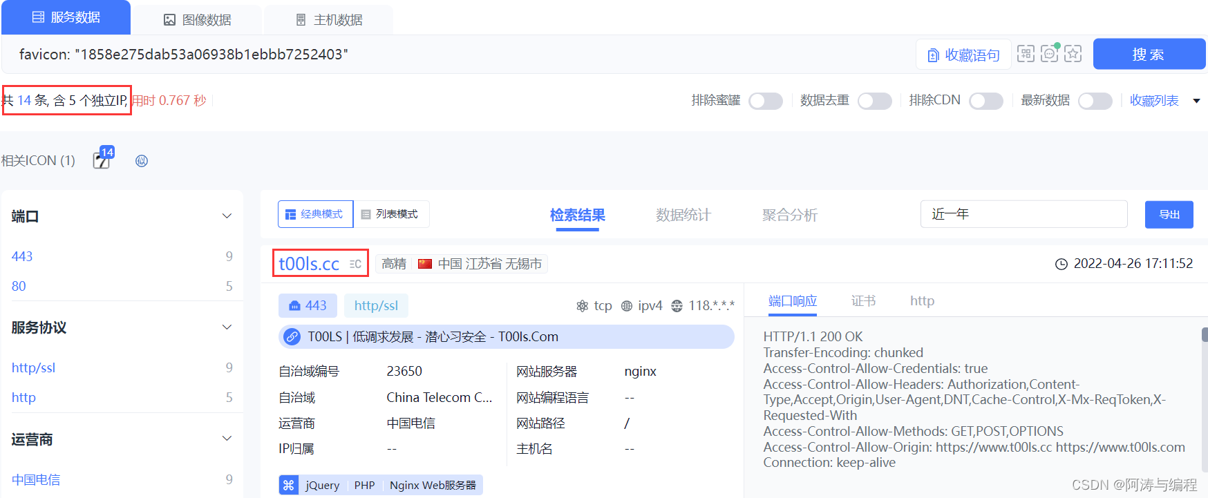Collapse the 端口 filter section

[227, 216]
